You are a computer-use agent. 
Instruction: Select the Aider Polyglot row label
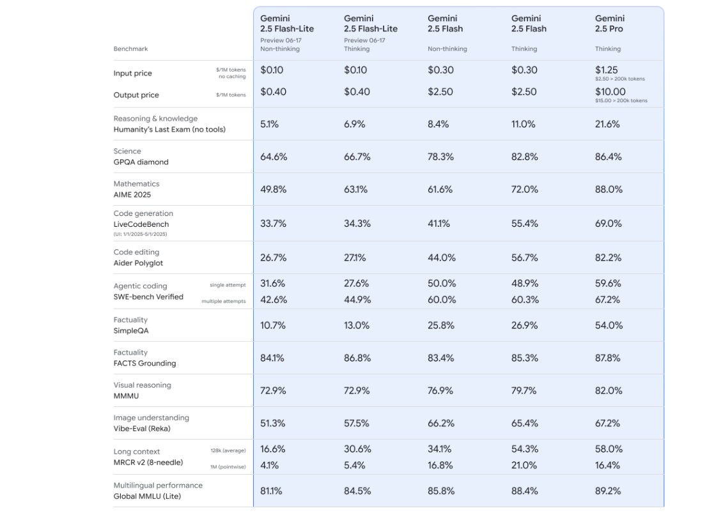[138, 263]
